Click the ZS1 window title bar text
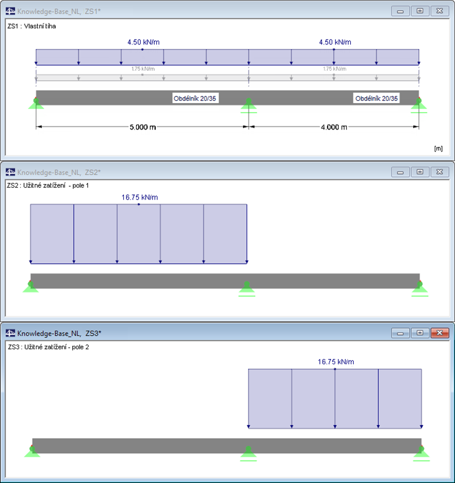The height and width of the screenshot is (483, 455). click(x=59, y=11)
